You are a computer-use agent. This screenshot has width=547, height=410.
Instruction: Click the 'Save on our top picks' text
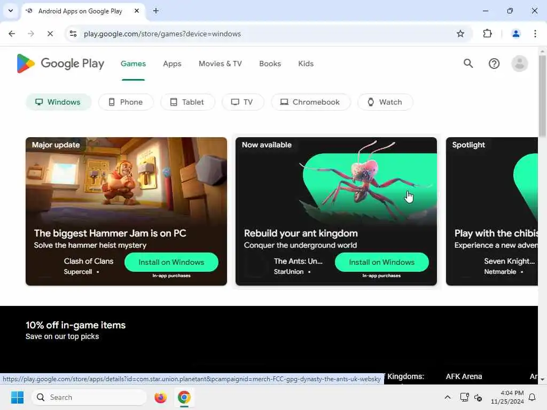pyautogui.click(x=62, y=336)
